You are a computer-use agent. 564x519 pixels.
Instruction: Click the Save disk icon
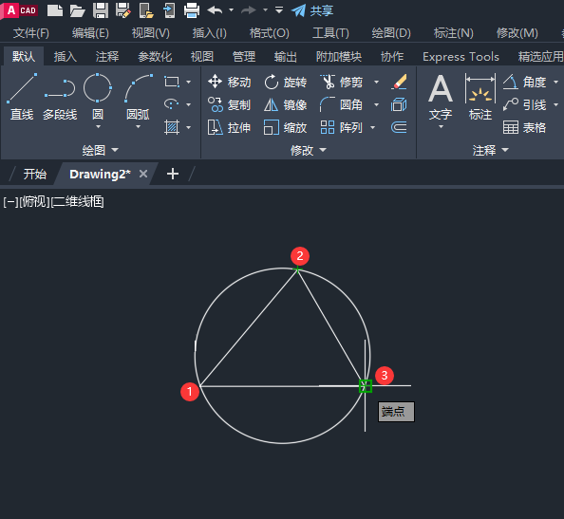tap(101, 10)
